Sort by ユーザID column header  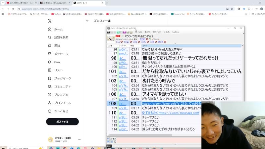(x=124, y=46)
